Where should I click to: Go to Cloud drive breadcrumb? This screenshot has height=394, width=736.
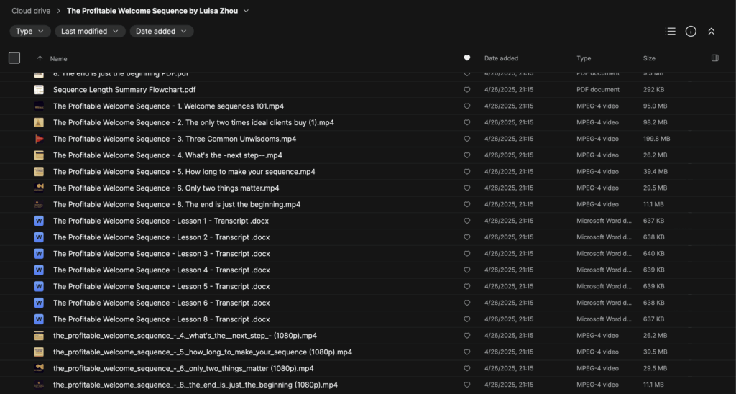(32, 11)
